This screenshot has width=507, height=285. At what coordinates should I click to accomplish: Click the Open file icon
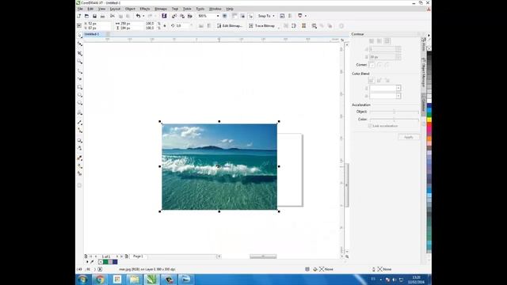point(86,16)
